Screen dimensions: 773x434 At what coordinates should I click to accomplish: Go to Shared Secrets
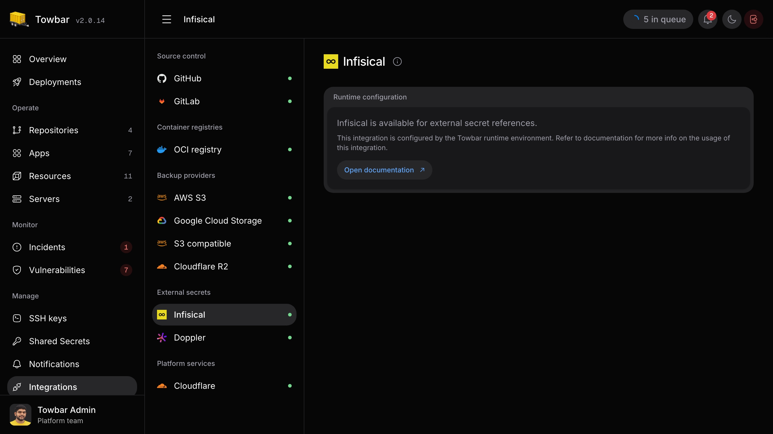[x=72, y=341]
